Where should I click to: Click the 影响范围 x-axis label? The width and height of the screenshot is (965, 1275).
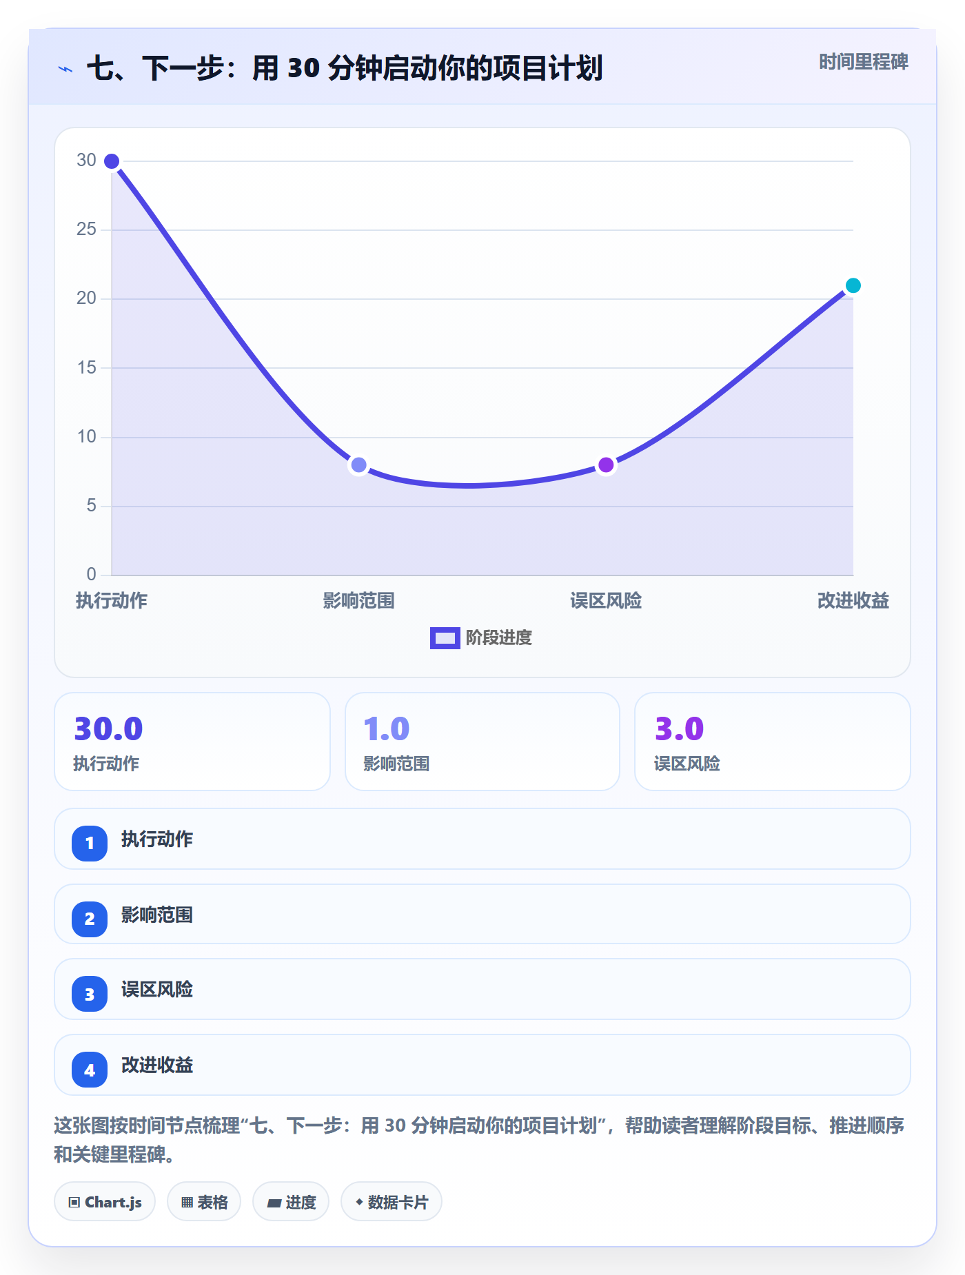pos(358,601)
